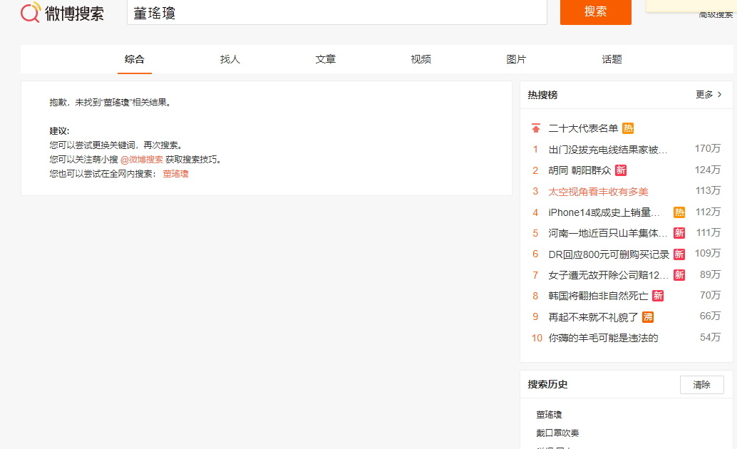Image resolution: width=737 pixels, height=449 pixels.
Task: Expand hot search list via 更多
Action: coord(708,95)
